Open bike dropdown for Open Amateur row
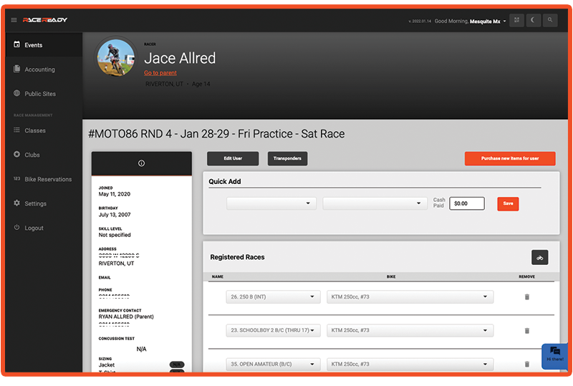Viewport: 573px width, 386px height. click(x=410, y=364)
